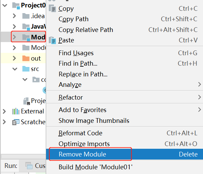This screenshot has height=174, width=203.
Task: Click the Project01 root folder icon
Action: [x=16, y=5]
